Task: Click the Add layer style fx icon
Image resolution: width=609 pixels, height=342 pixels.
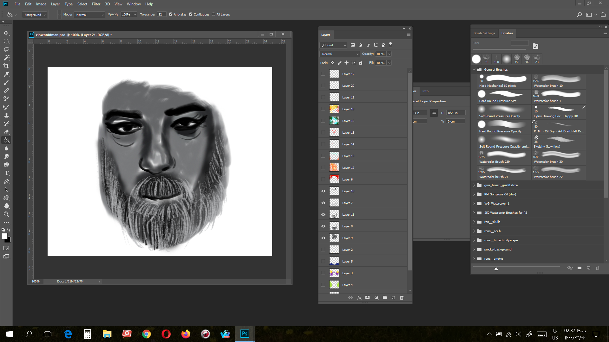Action: point(359,298)
